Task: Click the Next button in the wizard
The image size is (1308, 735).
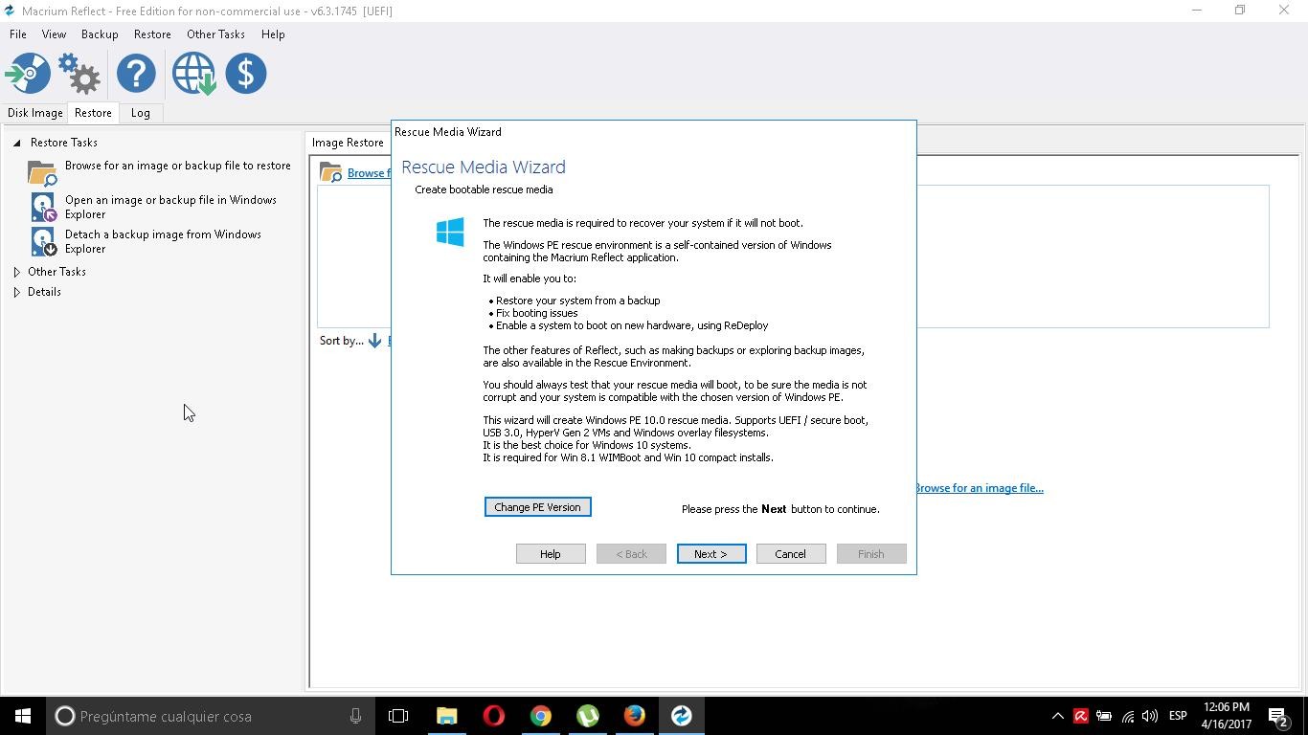Action: [711, 554]
